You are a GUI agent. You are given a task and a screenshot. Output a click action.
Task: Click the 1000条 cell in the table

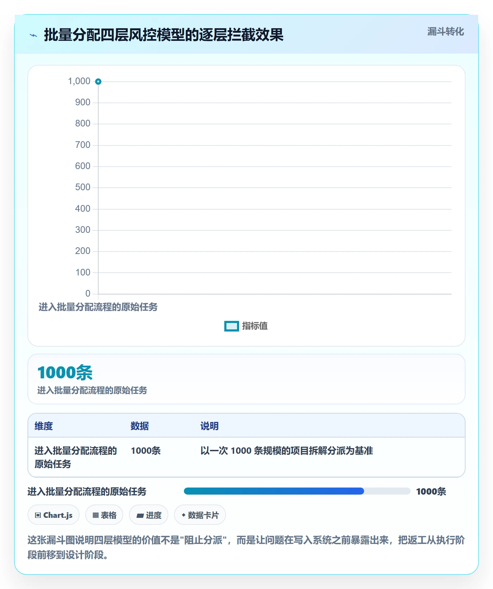146,451
